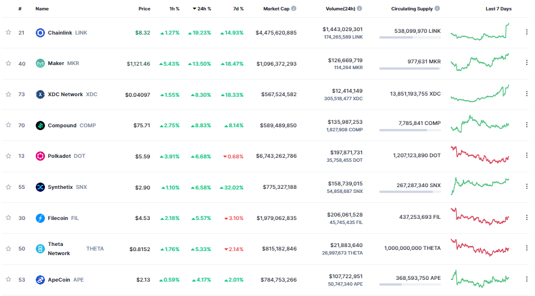The height and width of the screenshot is (296, 535).
Task: Open the Polkadot DOT coin page
Action: (x=66, y=156)
